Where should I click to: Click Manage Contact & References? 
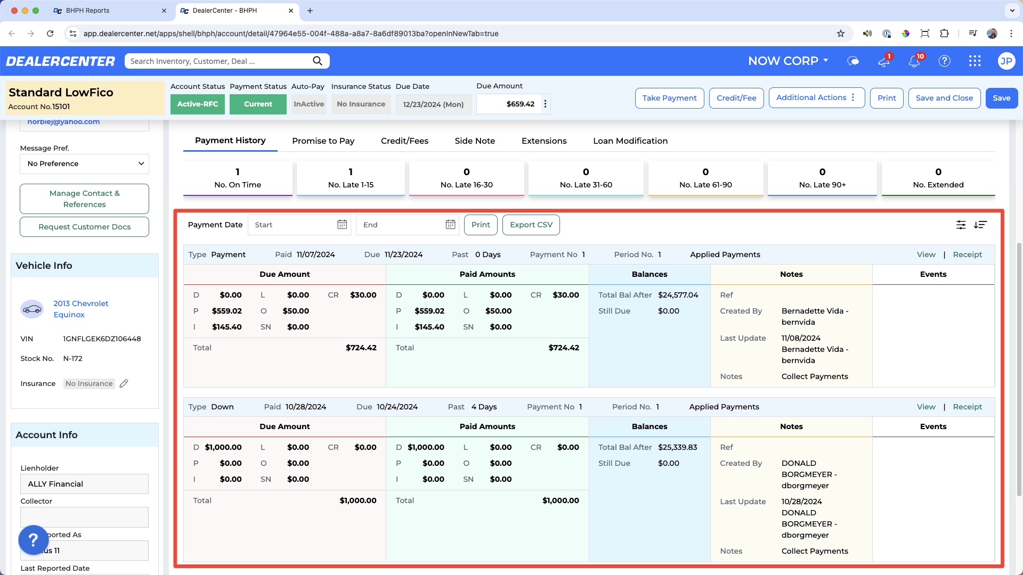pos(84,199)
